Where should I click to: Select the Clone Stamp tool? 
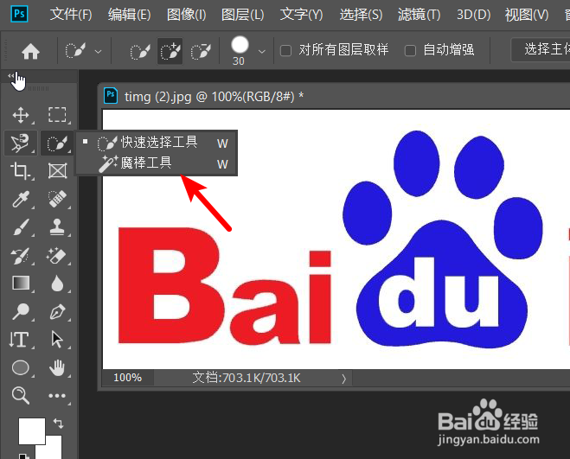point(57,227)
